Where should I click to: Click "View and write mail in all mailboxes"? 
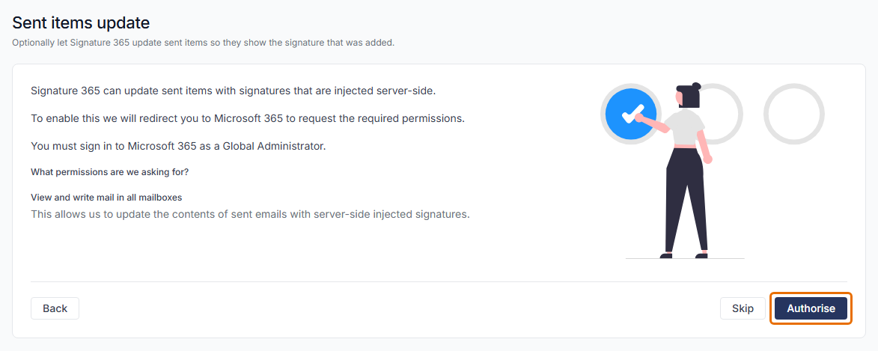click(106, 197)
